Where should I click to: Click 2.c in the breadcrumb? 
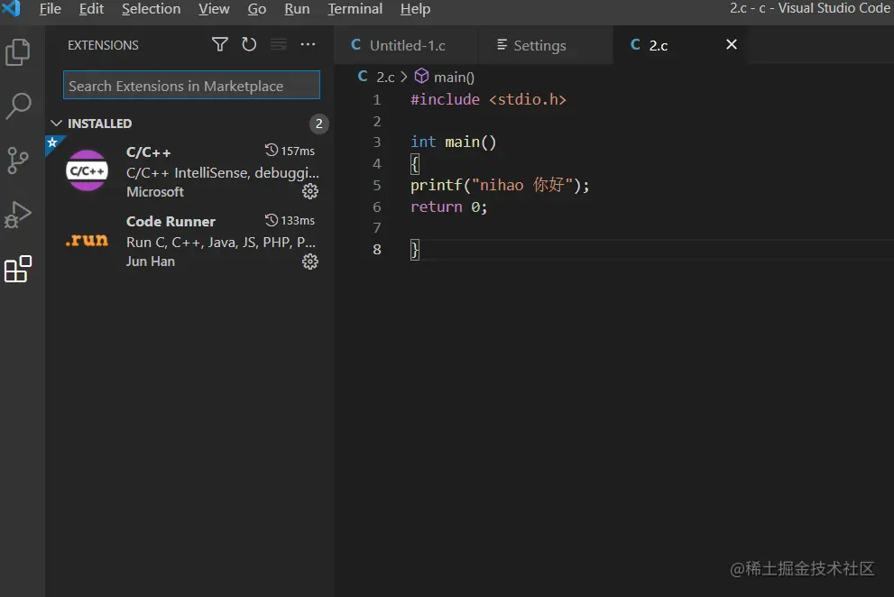pyautogui.click(x=385, y=77)
